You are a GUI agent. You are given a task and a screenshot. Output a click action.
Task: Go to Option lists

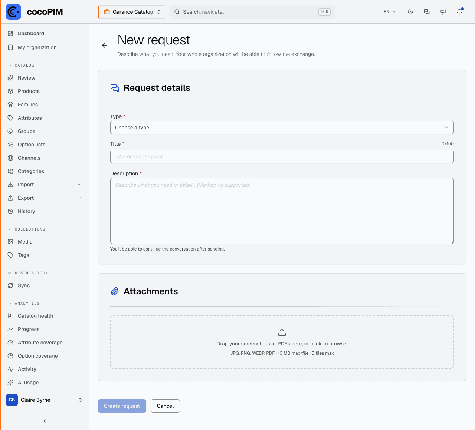click(x=45, y=145)
